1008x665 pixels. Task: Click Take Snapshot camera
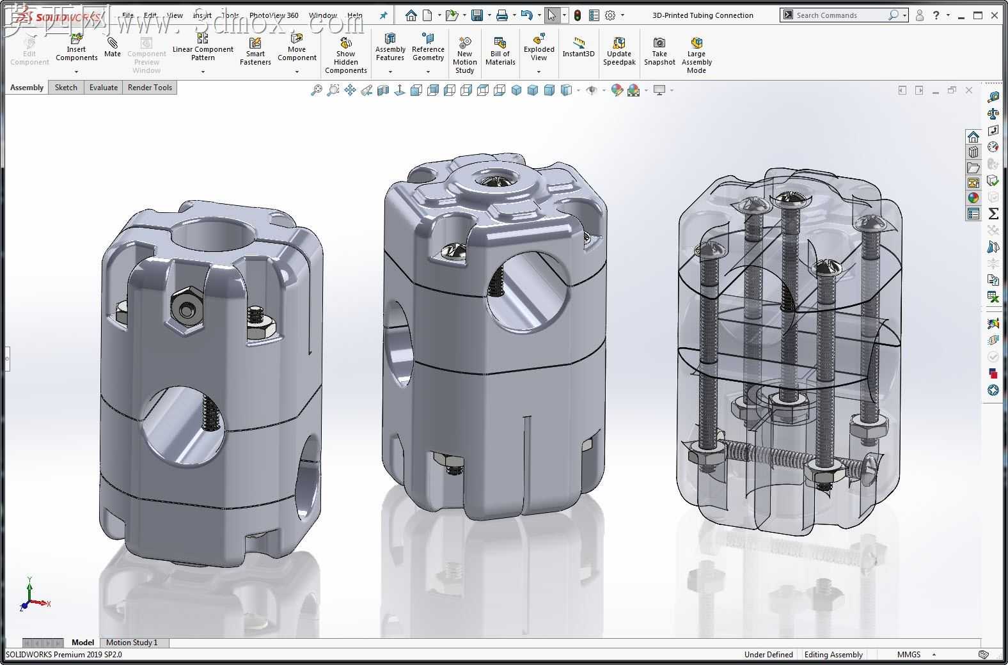coord(659,51)
